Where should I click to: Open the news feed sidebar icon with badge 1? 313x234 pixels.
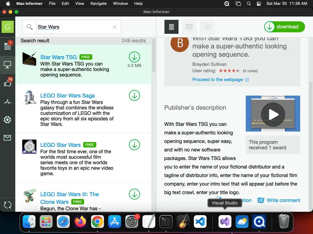8,46
